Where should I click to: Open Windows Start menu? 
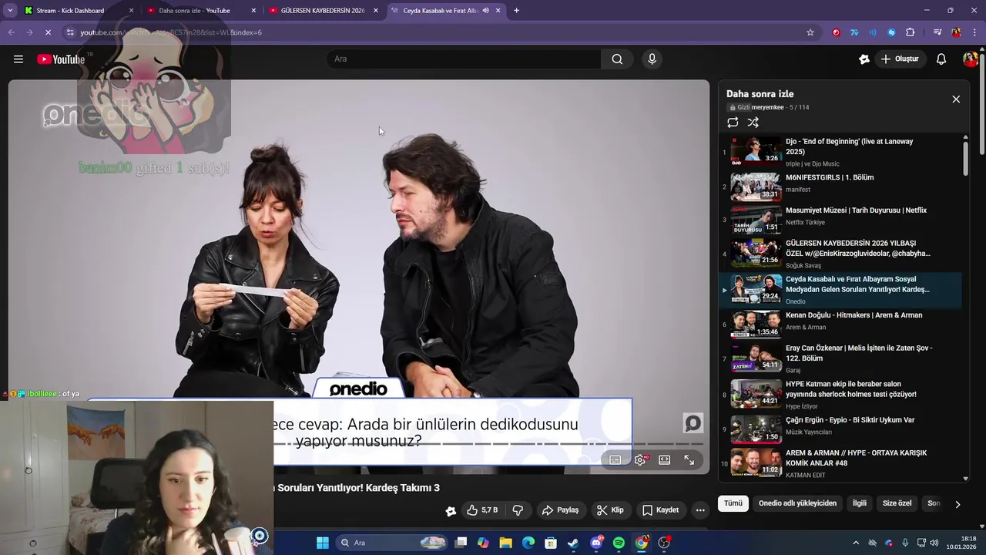[x=323, y=543]
